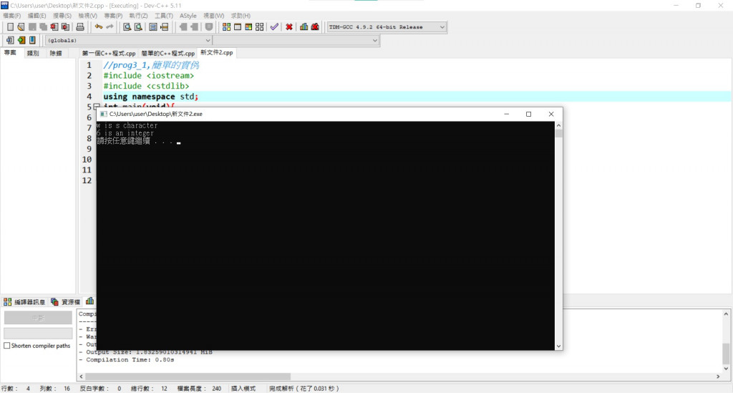Image resolution: width=733 pixels, height=393 pixels.
Task: Click the Open file toolbar icon
Action: click(21, 27)
